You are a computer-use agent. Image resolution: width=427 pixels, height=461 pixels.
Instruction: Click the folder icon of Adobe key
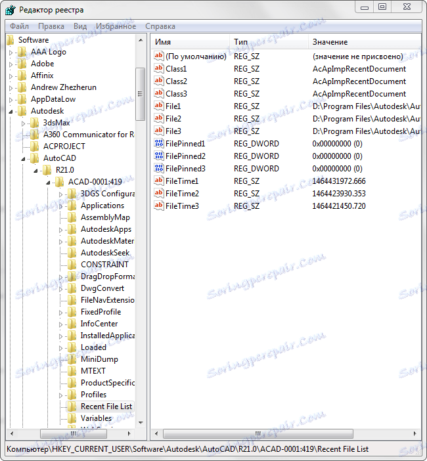coord(22,64)
